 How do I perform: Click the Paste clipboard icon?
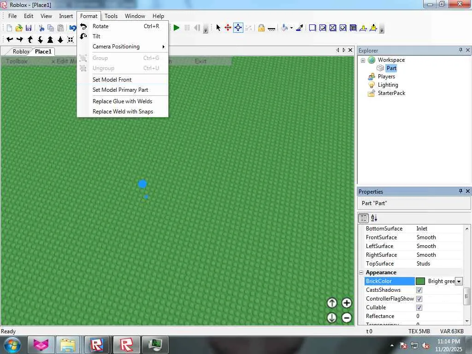[60, 28]
